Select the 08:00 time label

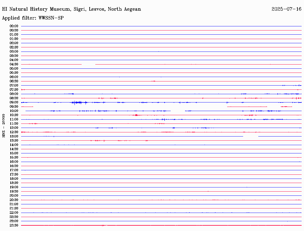(14, 94)
